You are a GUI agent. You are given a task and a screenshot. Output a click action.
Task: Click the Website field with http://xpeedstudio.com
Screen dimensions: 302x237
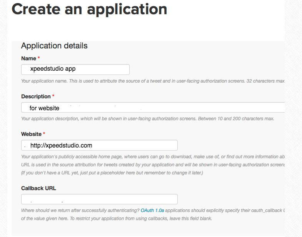(x=99, y=145)
